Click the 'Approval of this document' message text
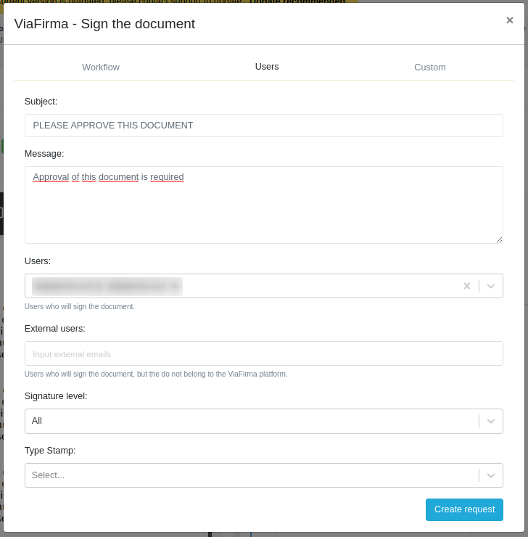This screenshot has height=537, width=528. [x=109, y=177]
